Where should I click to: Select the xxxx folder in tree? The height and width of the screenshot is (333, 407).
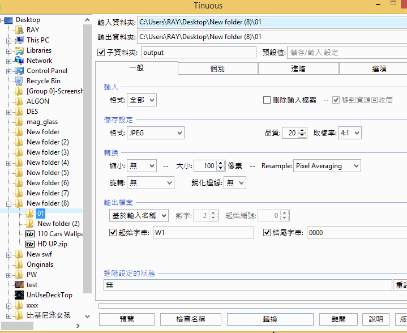[32, 305]
